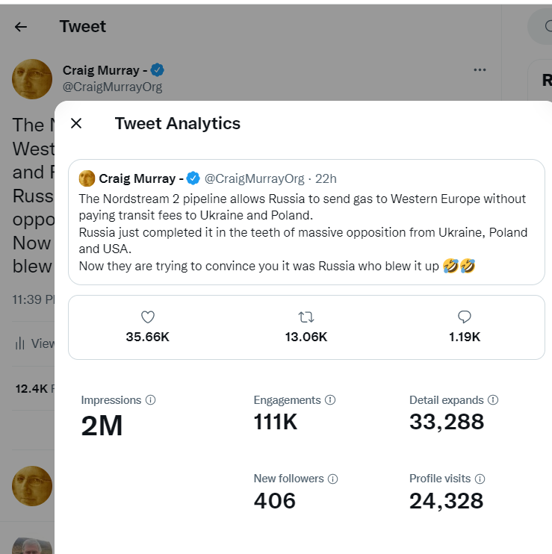Viewport: 552px width, 554px height.
Task: Show info for Profile visits metric
Action: point(480,479)
